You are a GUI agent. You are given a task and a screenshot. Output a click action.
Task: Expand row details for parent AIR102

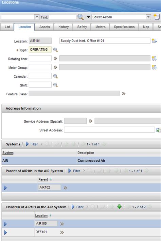point(5,188)
